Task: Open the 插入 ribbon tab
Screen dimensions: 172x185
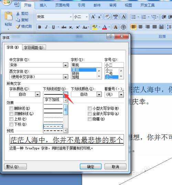Action: coord(43,5)
